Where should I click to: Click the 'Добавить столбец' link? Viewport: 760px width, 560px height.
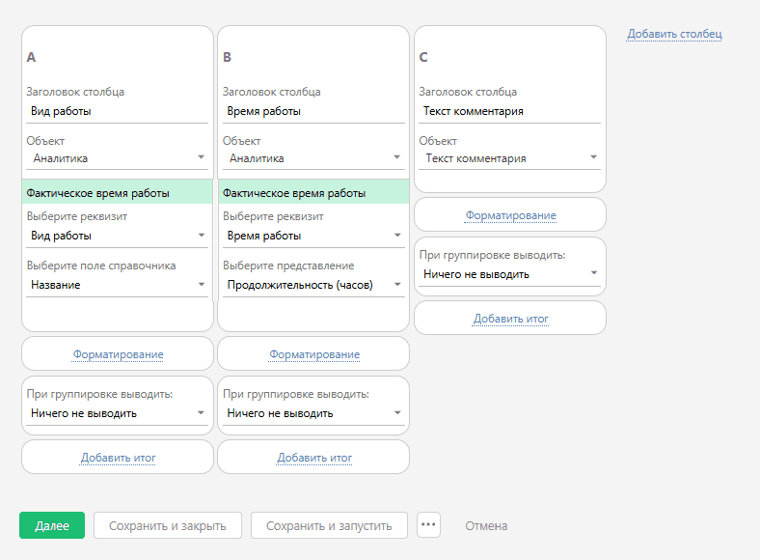(x=674, y=34)
